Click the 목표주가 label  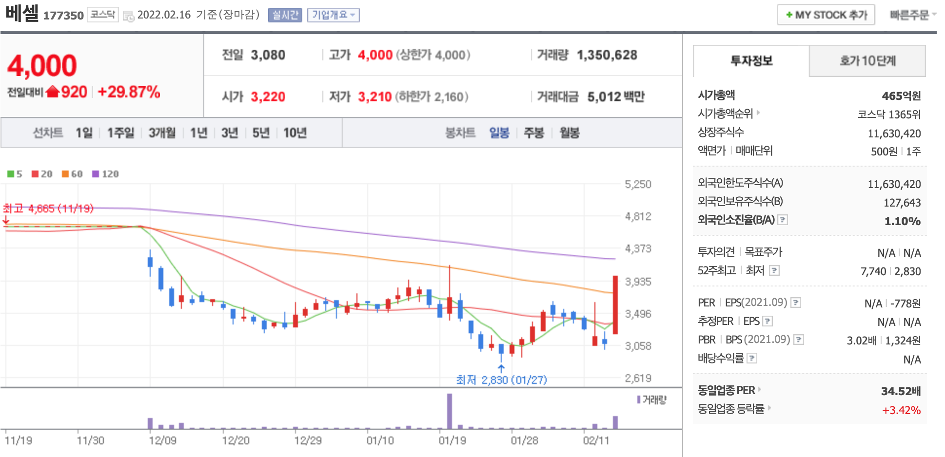[764, 252]
